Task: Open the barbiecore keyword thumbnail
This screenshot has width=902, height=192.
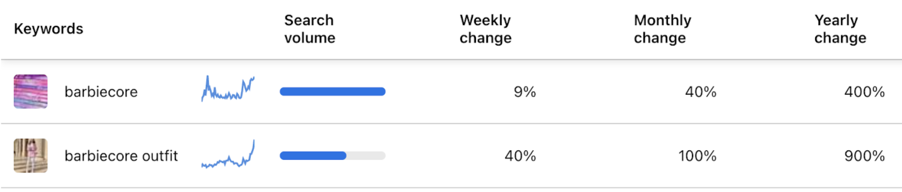Action: 30,92
